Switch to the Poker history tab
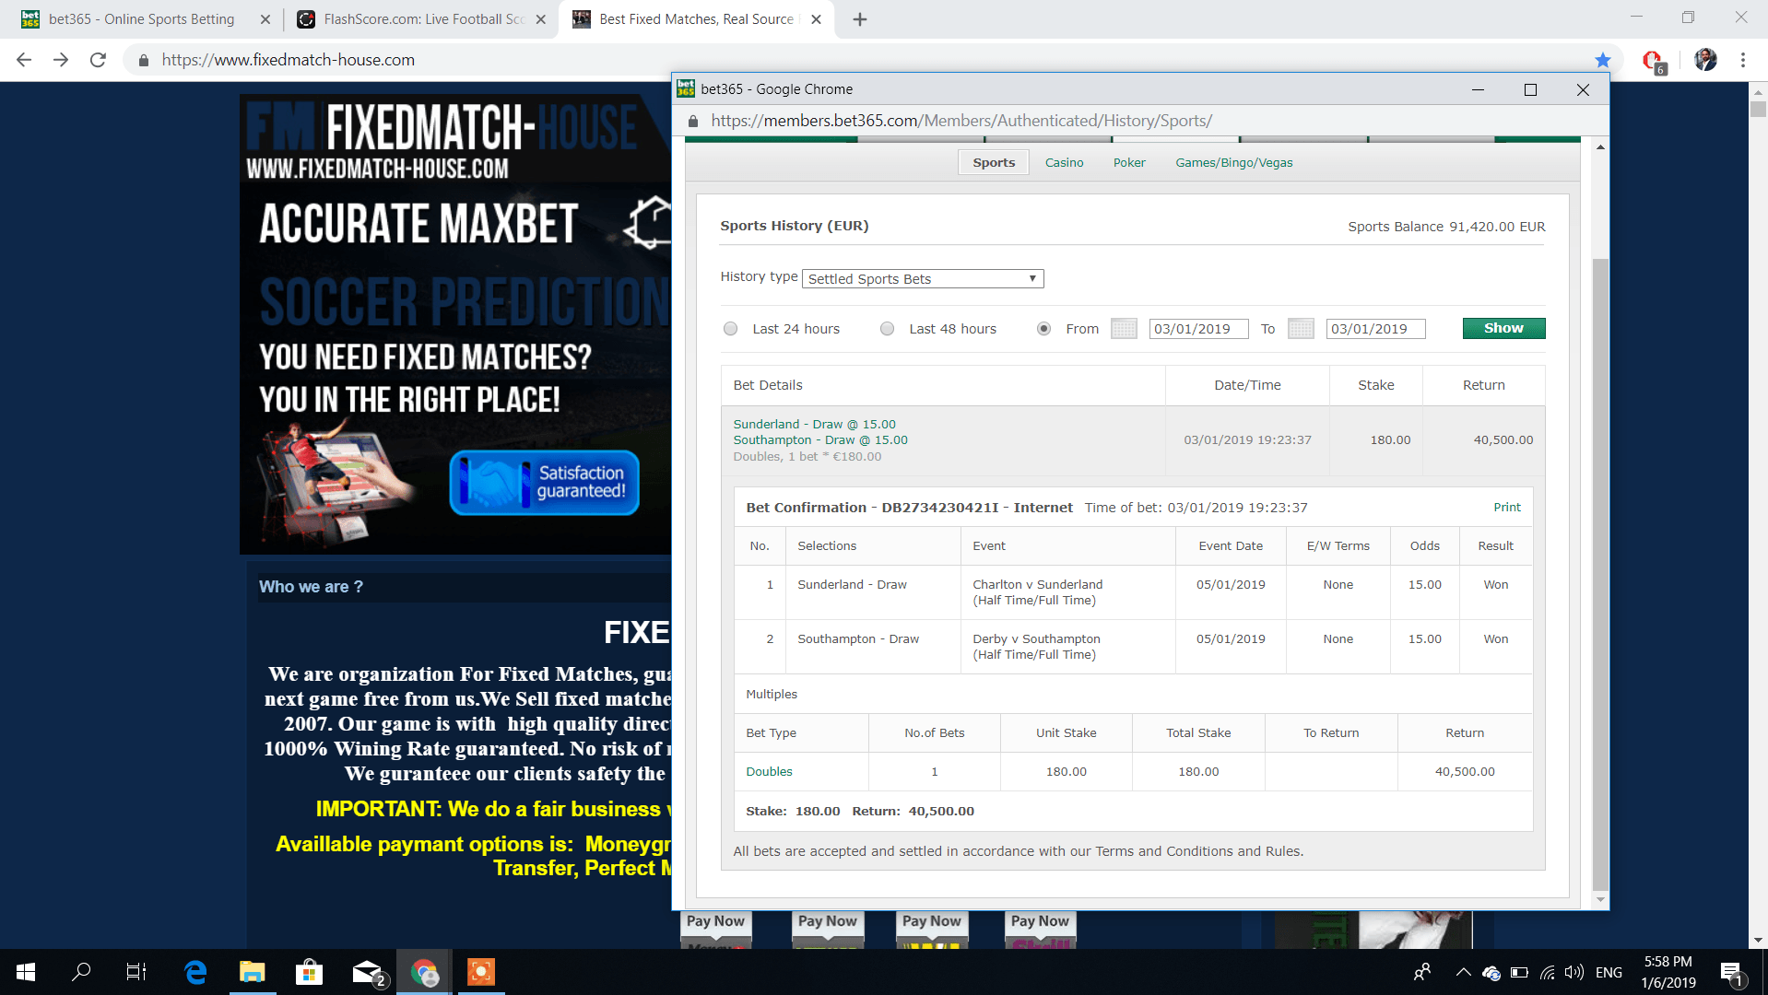The image size is (1768, 995). coord(1129,163)
